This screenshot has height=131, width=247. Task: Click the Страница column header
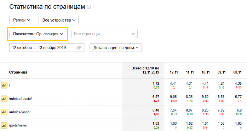pyautogui.click(x=18, y=72)
